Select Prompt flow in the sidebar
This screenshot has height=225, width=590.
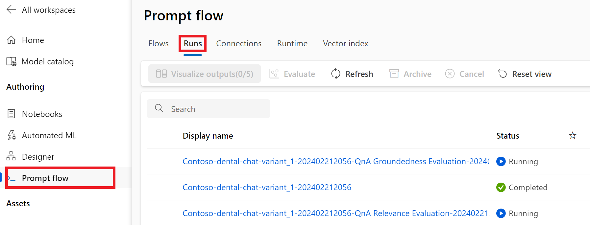tap(45, 178)
